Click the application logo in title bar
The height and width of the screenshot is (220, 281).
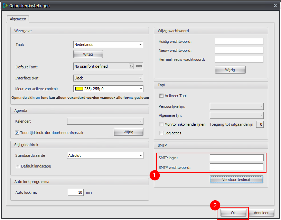click(5, 6)
